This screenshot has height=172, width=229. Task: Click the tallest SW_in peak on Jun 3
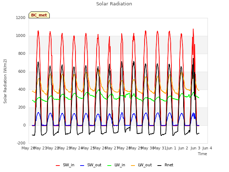point(193,29)
